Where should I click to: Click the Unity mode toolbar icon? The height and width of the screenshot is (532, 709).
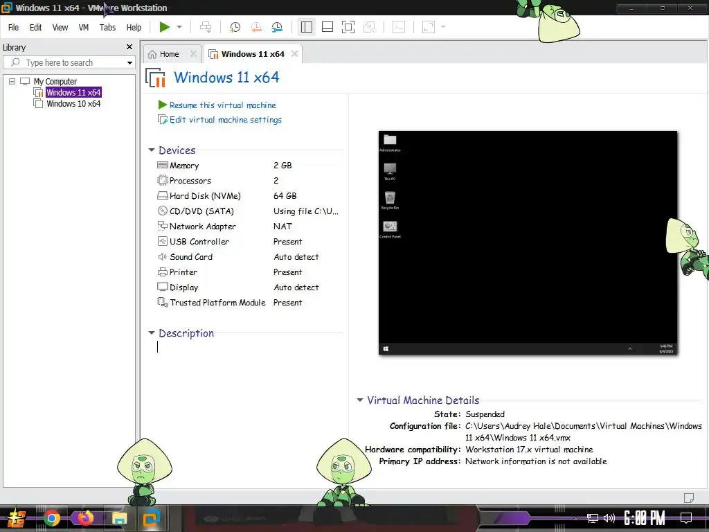370,27
